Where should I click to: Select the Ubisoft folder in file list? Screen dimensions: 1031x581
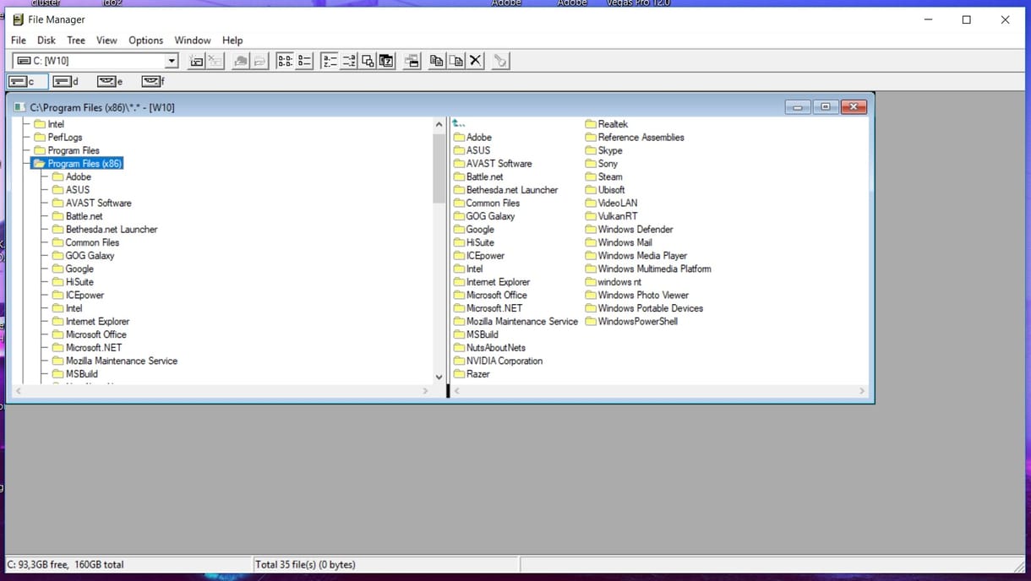pyautogui.click(x=604, y=190)
